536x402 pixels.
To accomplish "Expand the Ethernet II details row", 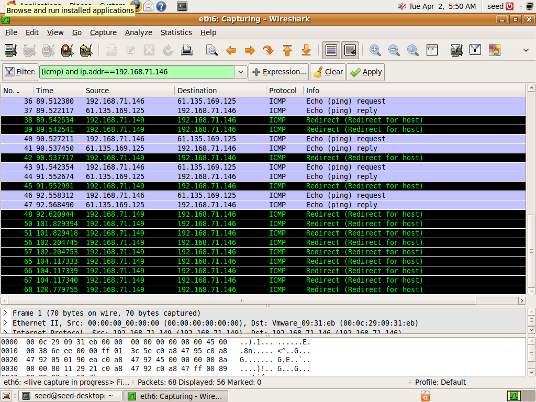I will point(5,322).
